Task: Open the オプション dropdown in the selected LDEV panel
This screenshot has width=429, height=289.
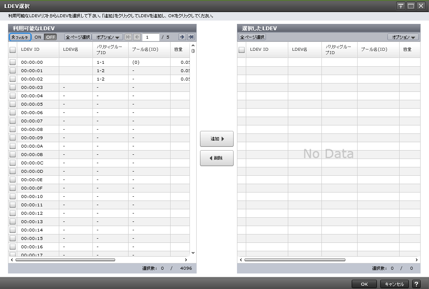Action: (402, 37)
